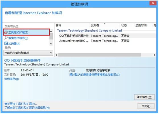Image resolution: width=159 pixels, height=114 pixels.
Task: Close the 管理加载项 dialog window
Action: (x=153, y=3)
